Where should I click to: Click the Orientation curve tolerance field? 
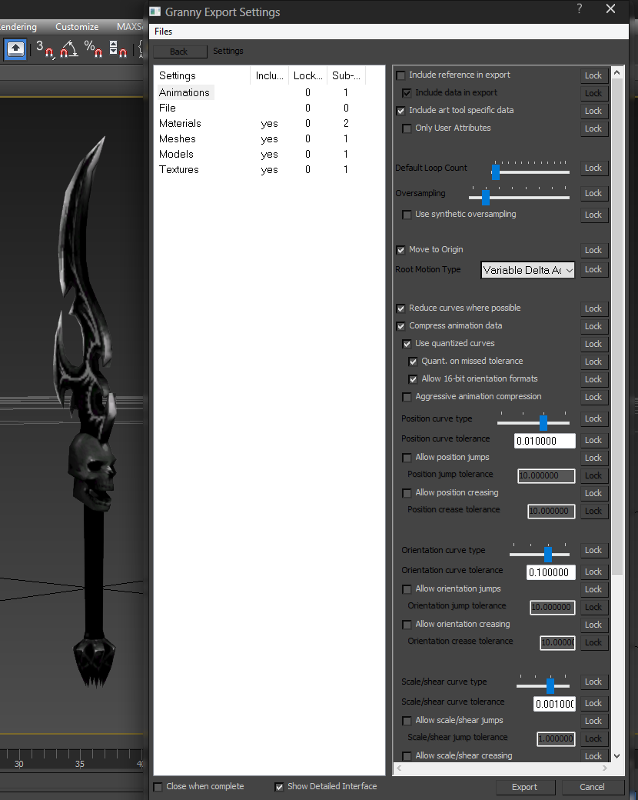pos(551,572)
